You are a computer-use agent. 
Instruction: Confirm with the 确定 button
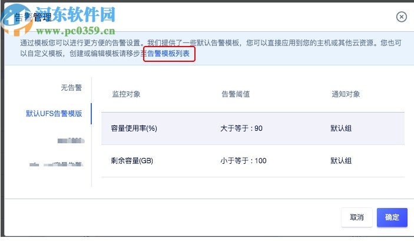392,217
